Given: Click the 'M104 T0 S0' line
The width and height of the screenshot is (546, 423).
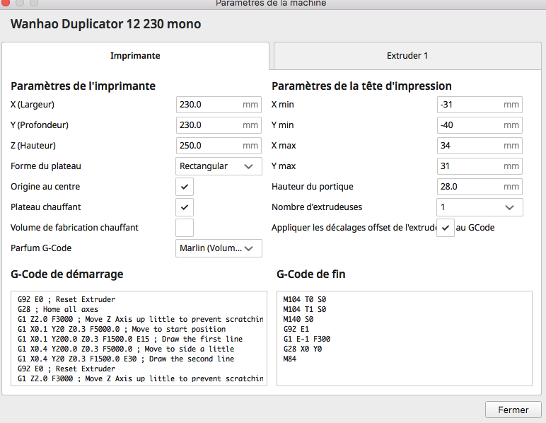Looking at the screenshot, I should [305, 299].
